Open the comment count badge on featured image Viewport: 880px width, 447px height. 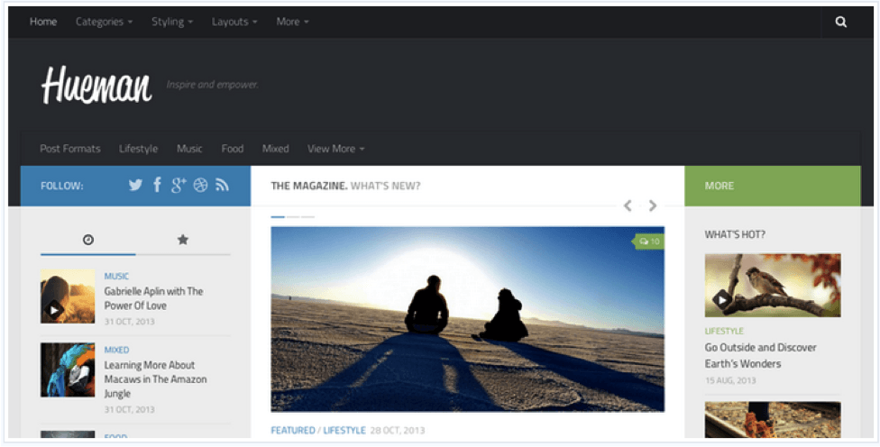click(649, 242)
